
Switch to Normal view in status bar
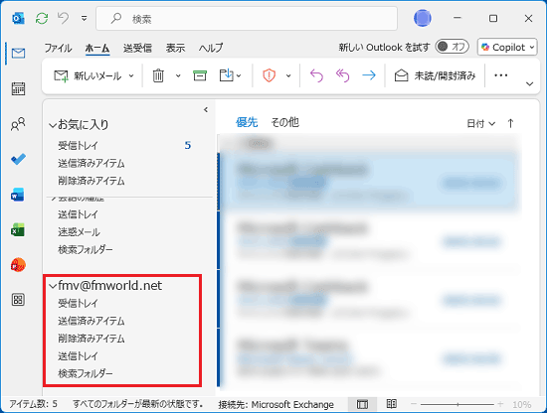pyautogui.click(x=362, y=404)
